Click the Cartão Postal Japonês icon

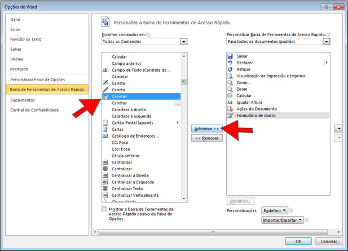point(105,123)
